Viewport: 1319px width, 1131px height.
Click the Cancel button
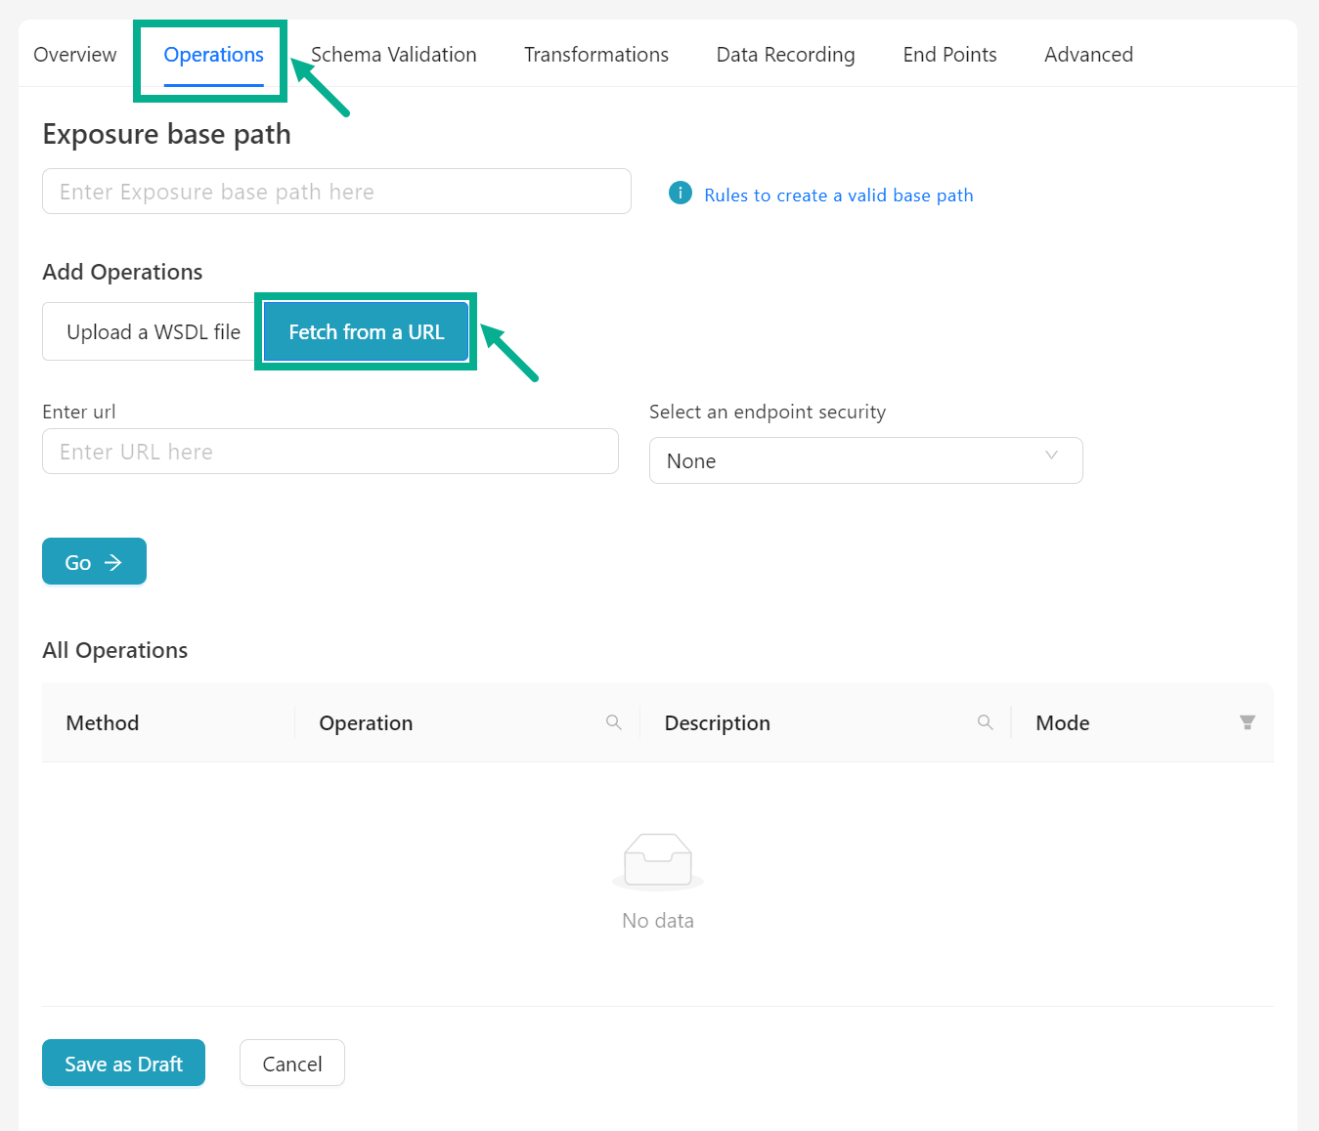click(x=291, y=1064)
